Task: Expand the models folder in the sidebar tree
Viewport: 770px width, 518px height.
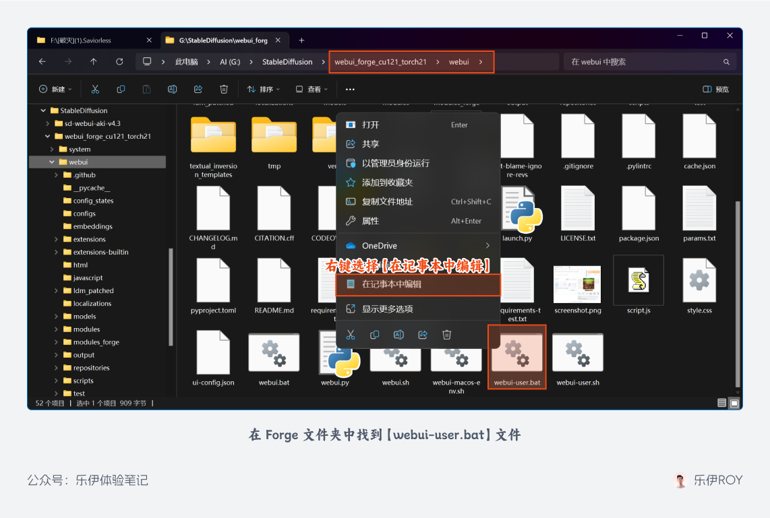Action: coord(57,316)
